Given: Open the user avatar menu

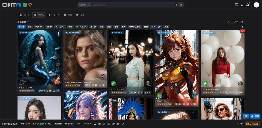Looking at the screenshot, I should point(256,5).
